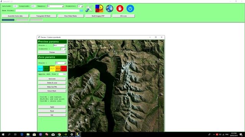Screen dimensions: 245x137
Task: Select the dark green ZL16 zoom level swatch
Action: click(46, 68)
